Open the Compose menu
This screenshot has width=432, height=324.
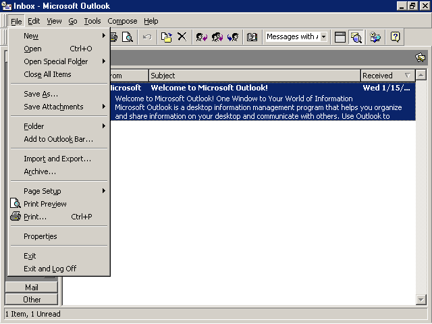coord(122,21)
